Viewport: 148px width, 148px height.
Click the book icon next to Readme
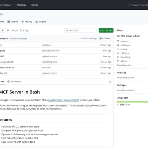tap(118, 41)
